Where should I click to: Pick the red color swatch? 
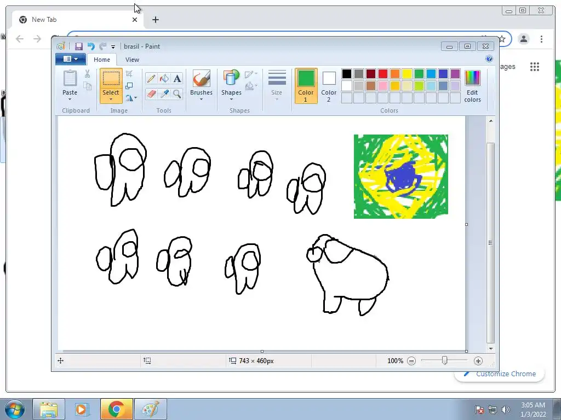(383, 74)
